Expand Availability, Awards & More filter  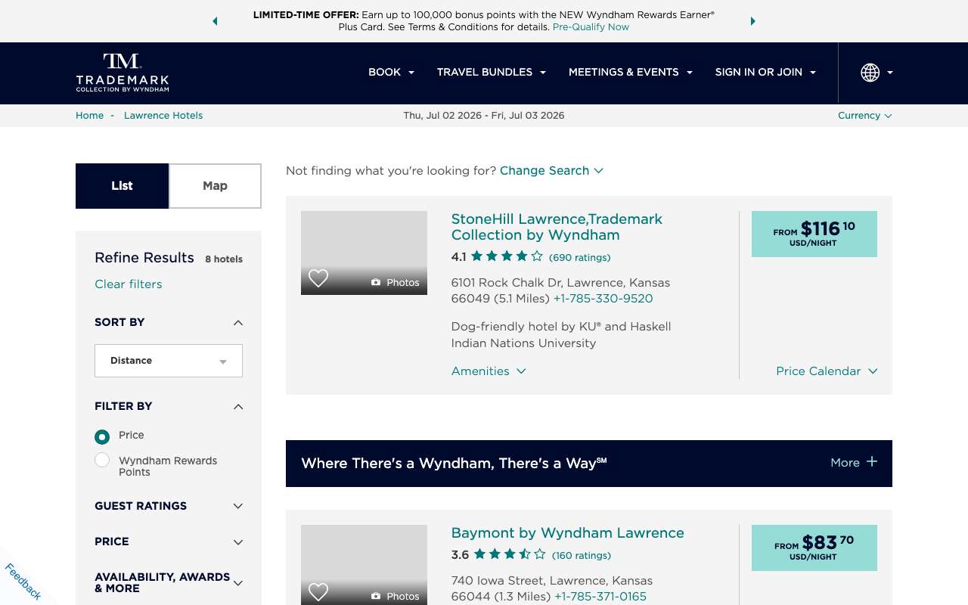click(x=169, y=582)
